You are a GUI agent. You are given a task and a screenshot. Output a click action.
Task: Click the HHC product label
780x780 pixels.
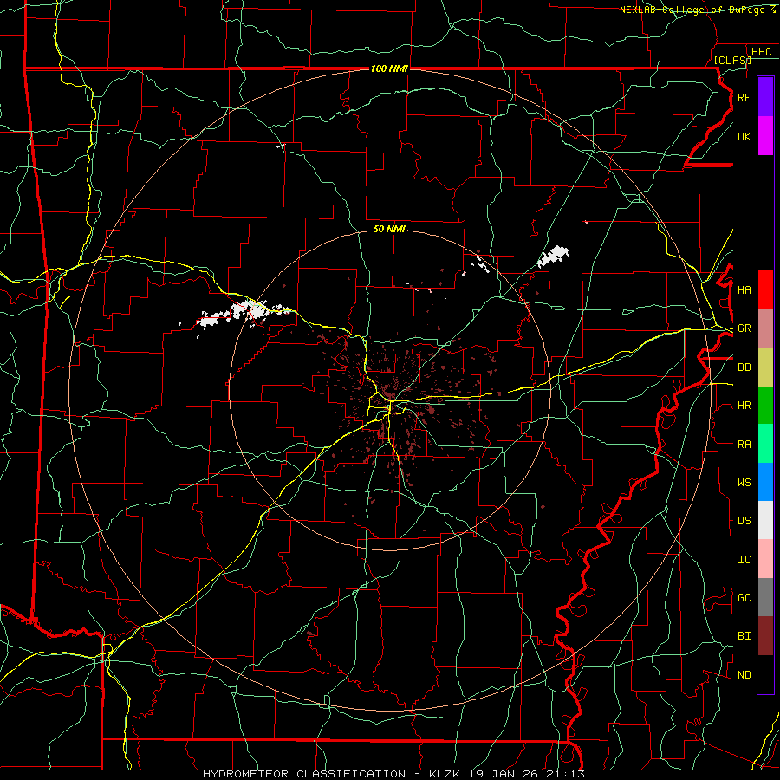[761, 52]
